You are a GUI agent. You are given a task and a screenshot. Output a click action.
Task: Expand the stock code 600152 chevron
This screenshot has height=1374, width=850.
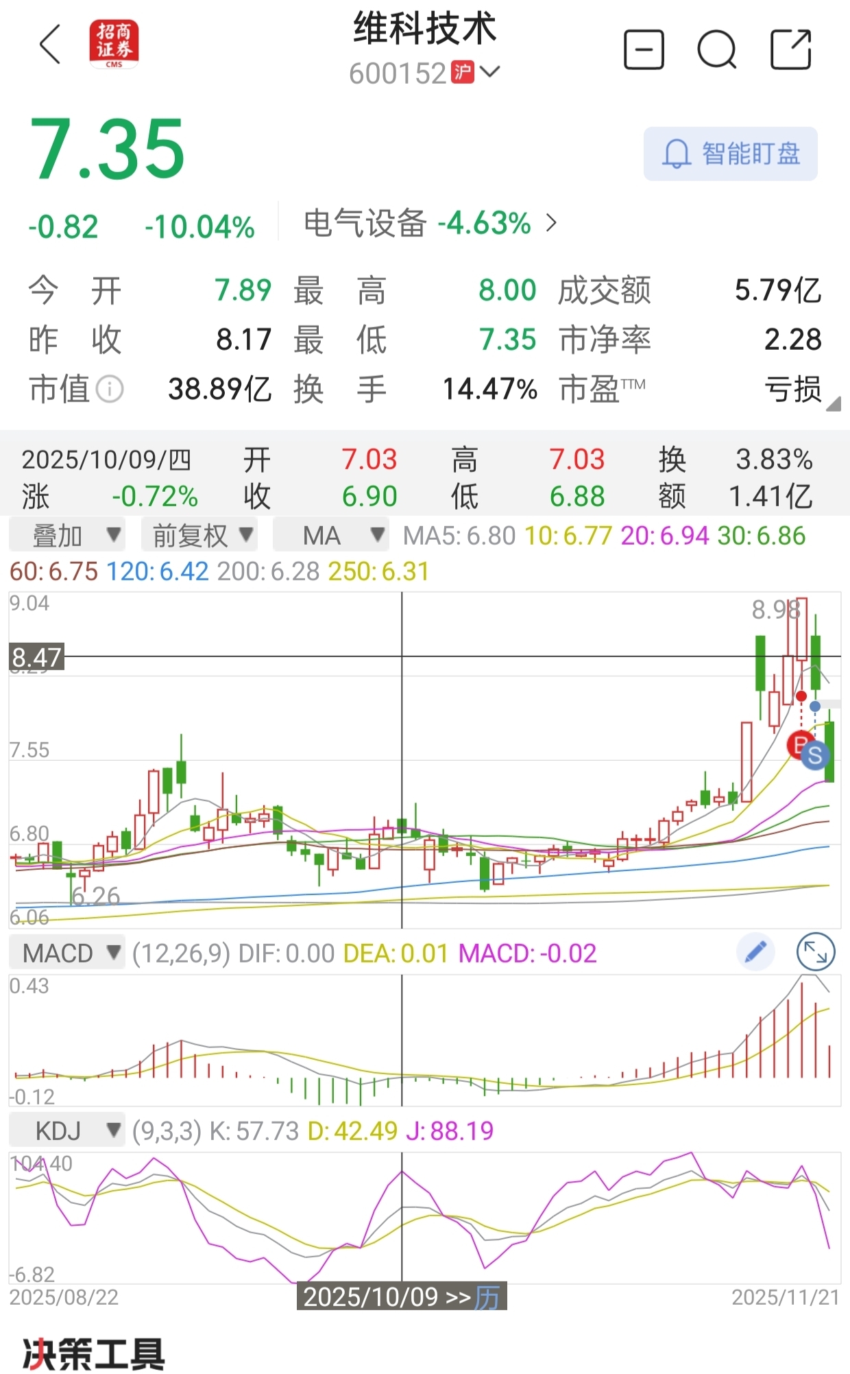(491, 71)
